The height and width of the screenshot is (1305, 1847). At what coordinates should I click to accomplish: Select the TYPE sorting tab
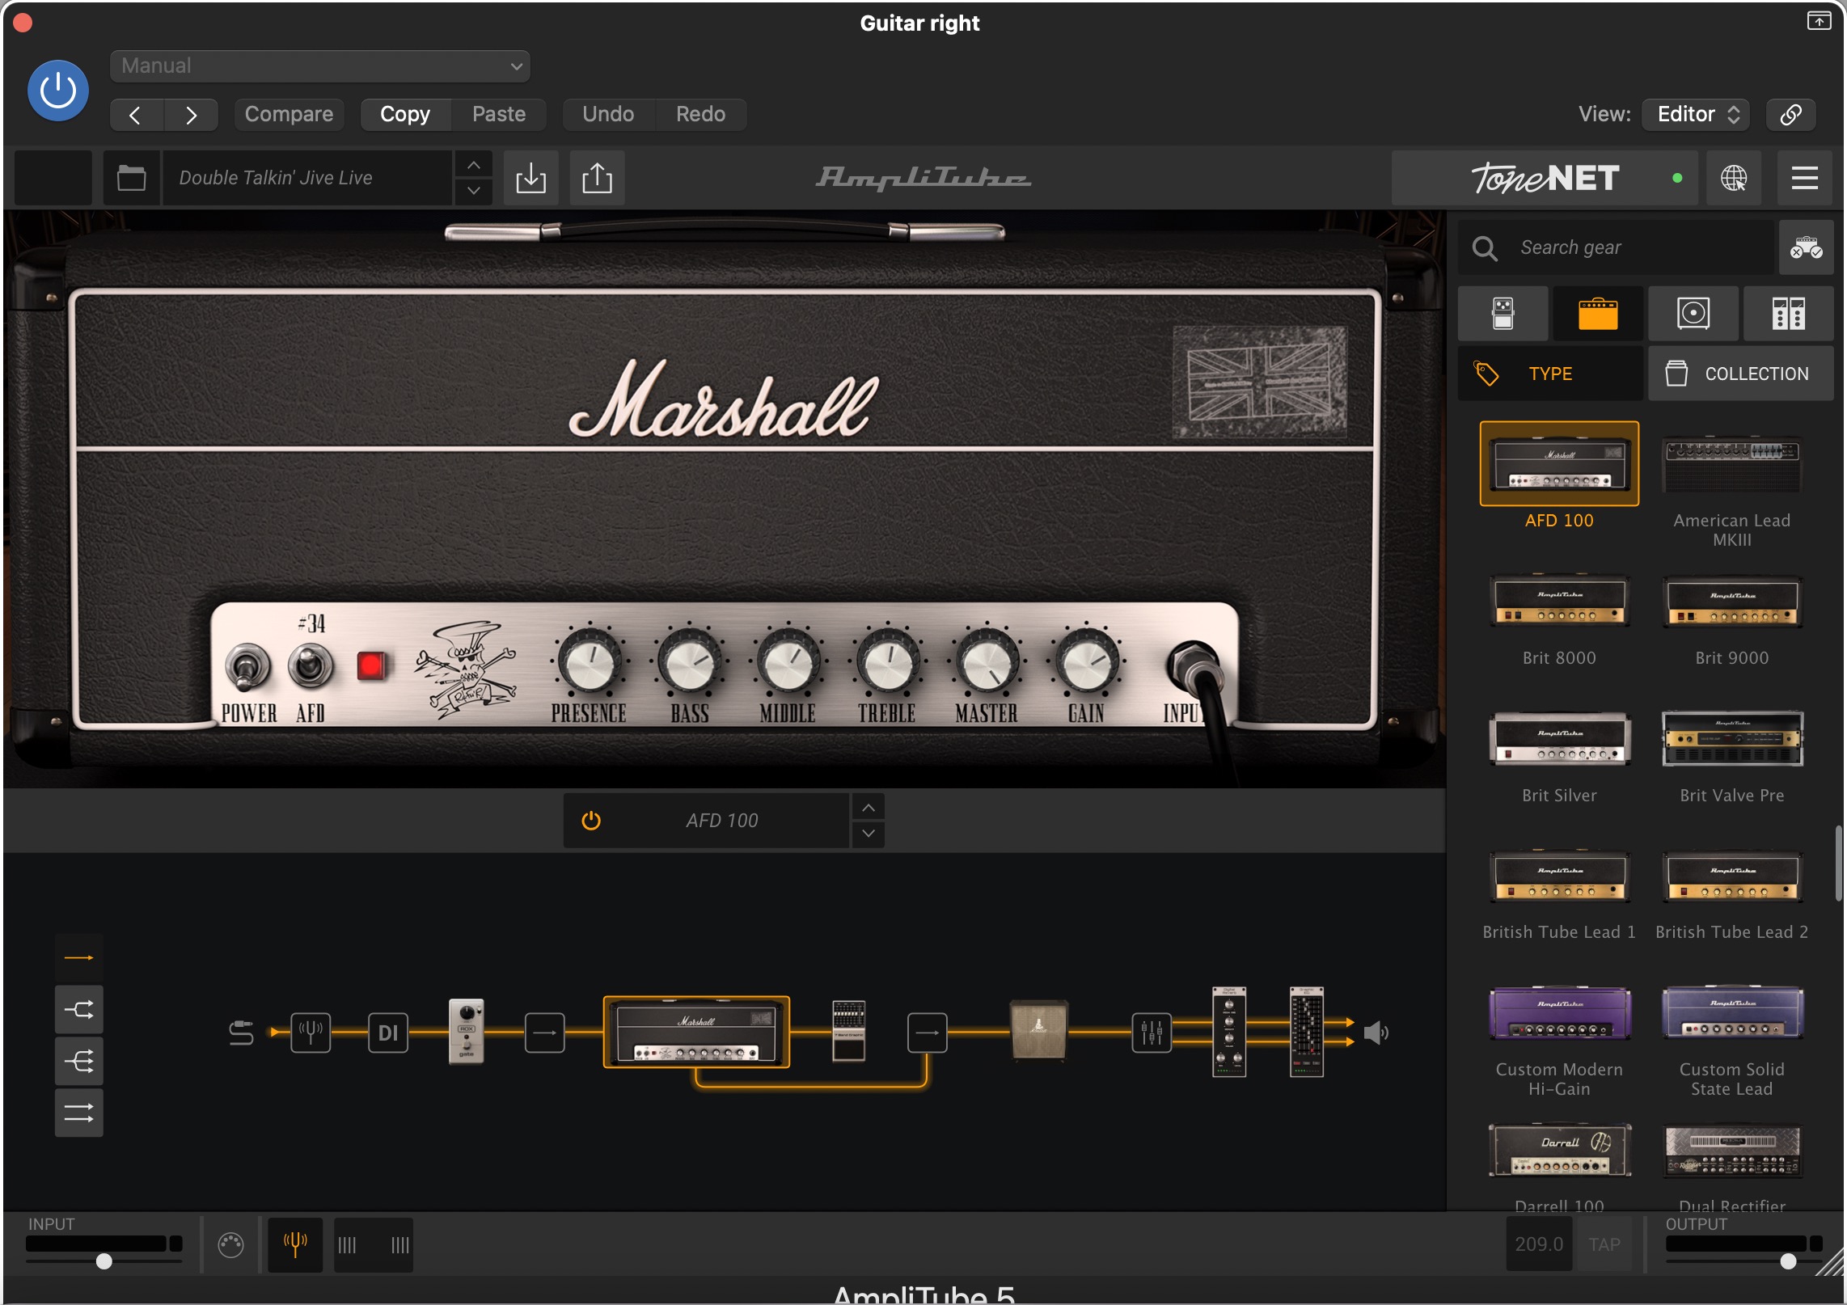[1550, 374]
